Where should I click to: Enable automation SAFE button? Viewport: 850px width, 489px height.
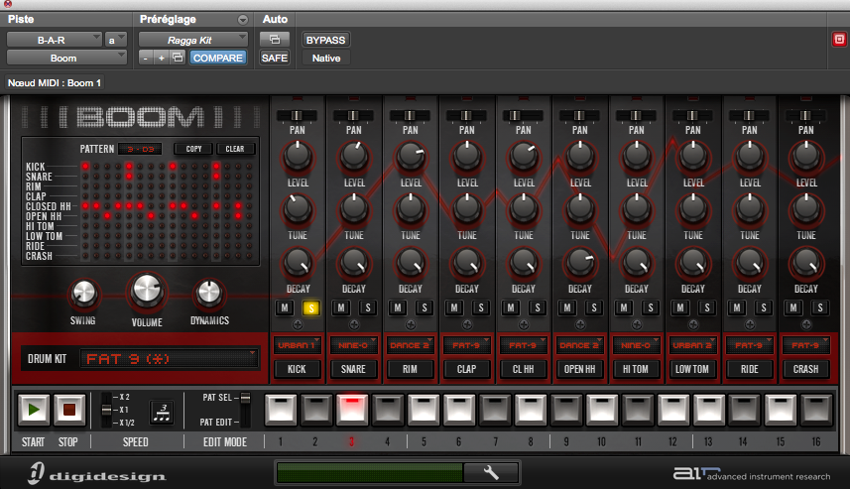pyautogui.click(x=275, y=58)
